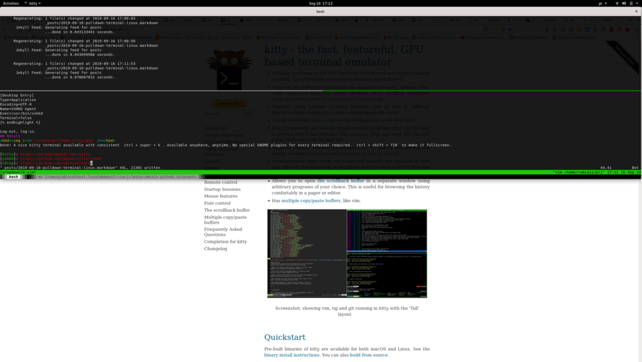Open the clock showing Sep 16 17:12
The width and height of the screenshot is (642, 362).
point(320,3)
